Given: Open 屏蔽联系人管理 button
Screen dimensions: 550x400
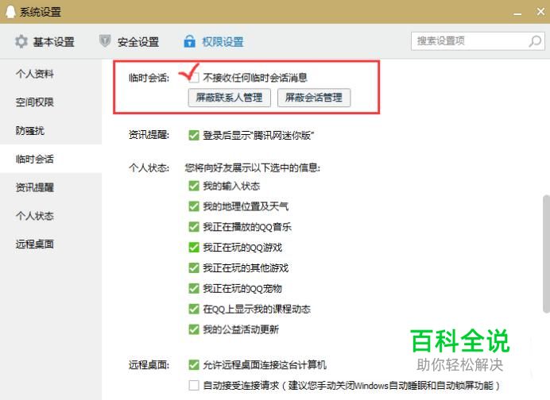Looking at the screenshot, I should coord(230,98).
